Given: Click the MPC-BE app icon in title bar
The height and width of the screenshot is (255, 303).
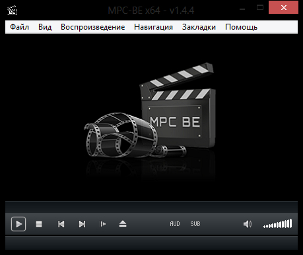Looking at the screenshot, I should pyautogui.click(x=12, y=11).
